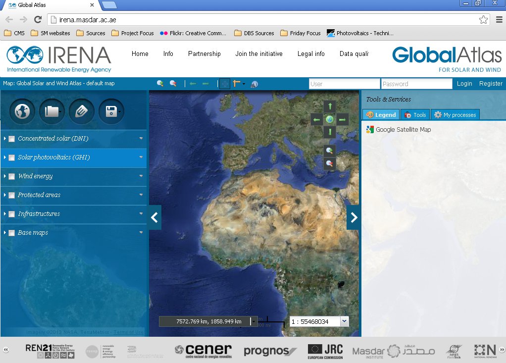Pan map up with the on-map arrow
Screen dimensions: 506x363
(330, 106)
